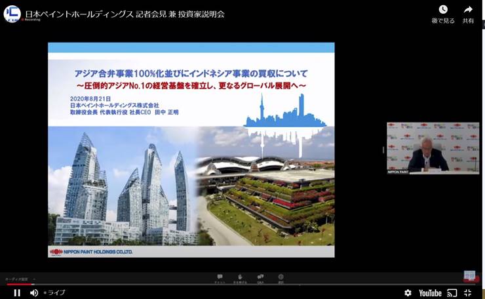Open the 共有 share option
485x299 pixels.
[x=468, y=14]
